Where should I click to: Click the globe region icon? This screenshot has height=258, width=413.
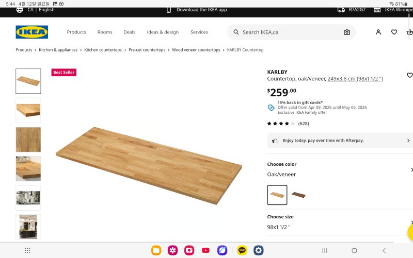coord(20,9)
